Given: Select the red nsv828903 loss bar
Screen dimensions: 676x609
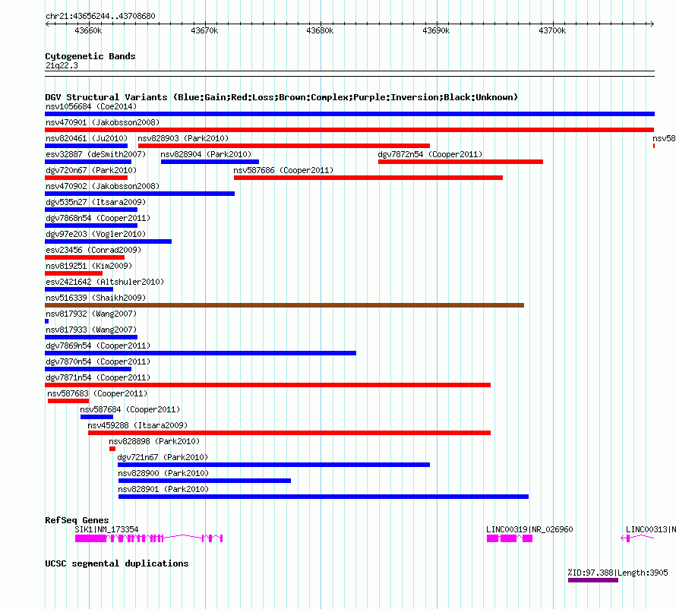Looking at the screenshot, I should point(283,146).
